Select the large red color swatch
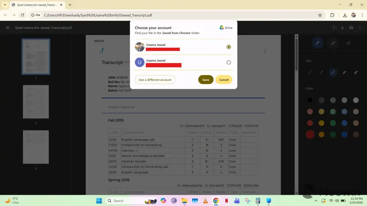The image size is (367, 206). [x=310, y=134]
